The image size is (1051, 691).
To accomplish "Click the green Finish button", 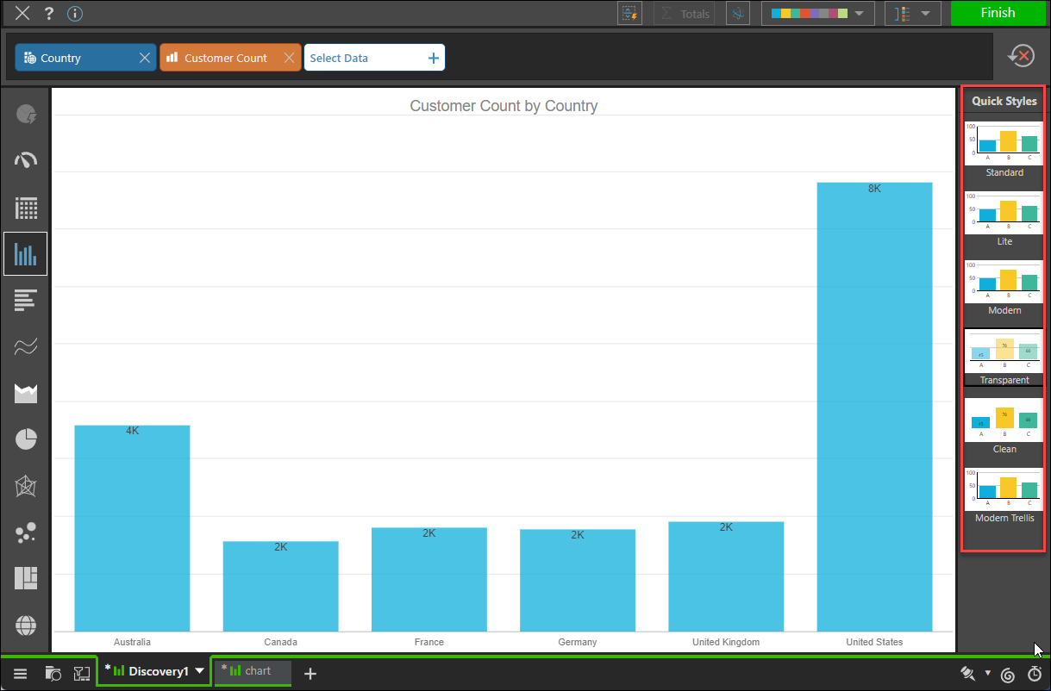I will pyautogui.click(x=998, y=13).
